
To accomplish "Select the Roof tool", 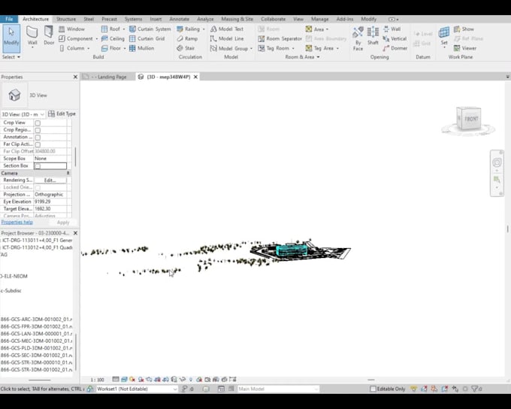I will [x=110, y=29].
